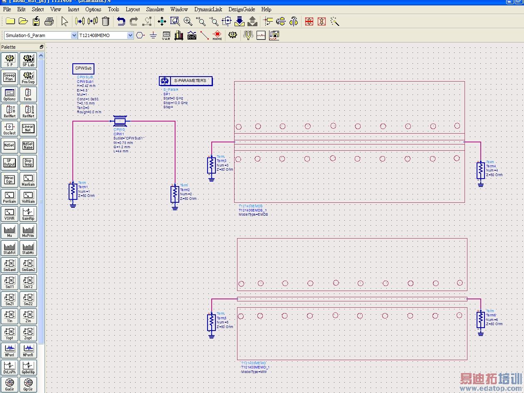Undock the Palette panel using float button
The height and width of the screenshot is (393, 524).
(41, 47)
